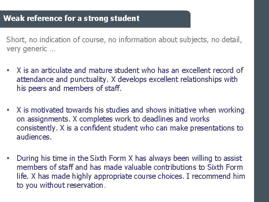The image size is (269, 202).
Task: Select the first bullet point marker
Action: pyautogui.click(x=8, y=70)
